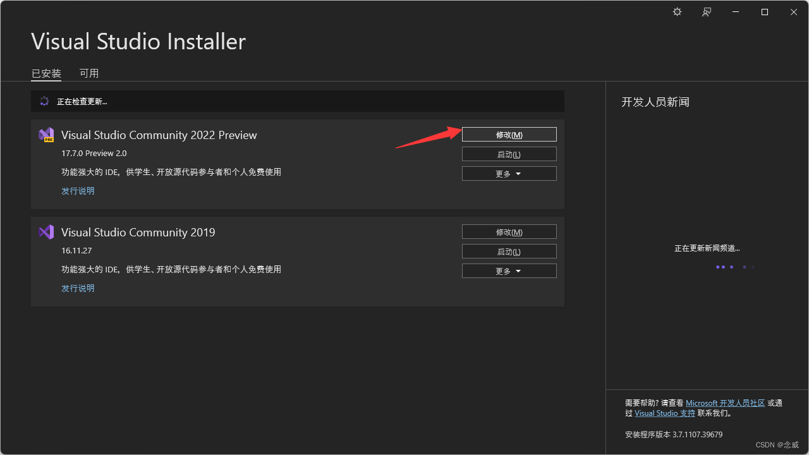Open the Visual Studio 支持 link
This screenshot has width=809, height=455.
coord(664,413)
